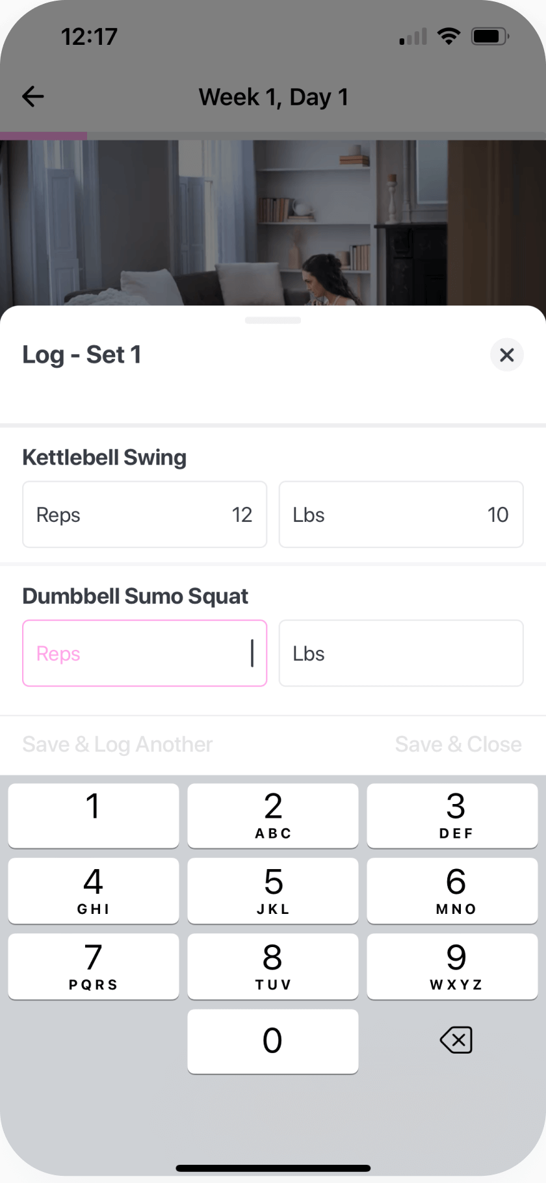Edit Kettlebell Swing Reps field
Screen dimensions: 546x1183
pos(144,515)
